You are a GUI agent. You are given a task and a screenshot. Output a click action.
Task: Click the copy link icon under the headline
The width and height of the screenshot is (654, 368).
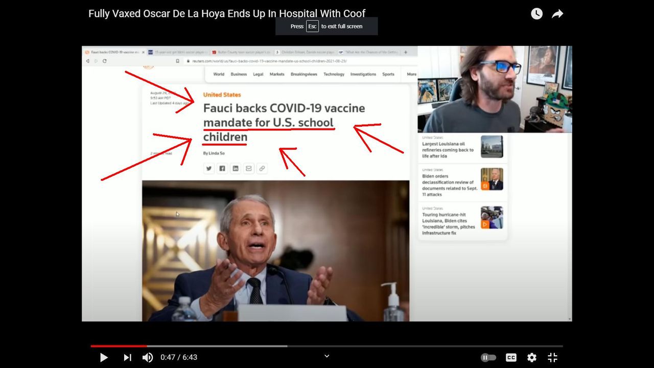tap(262, 168)
